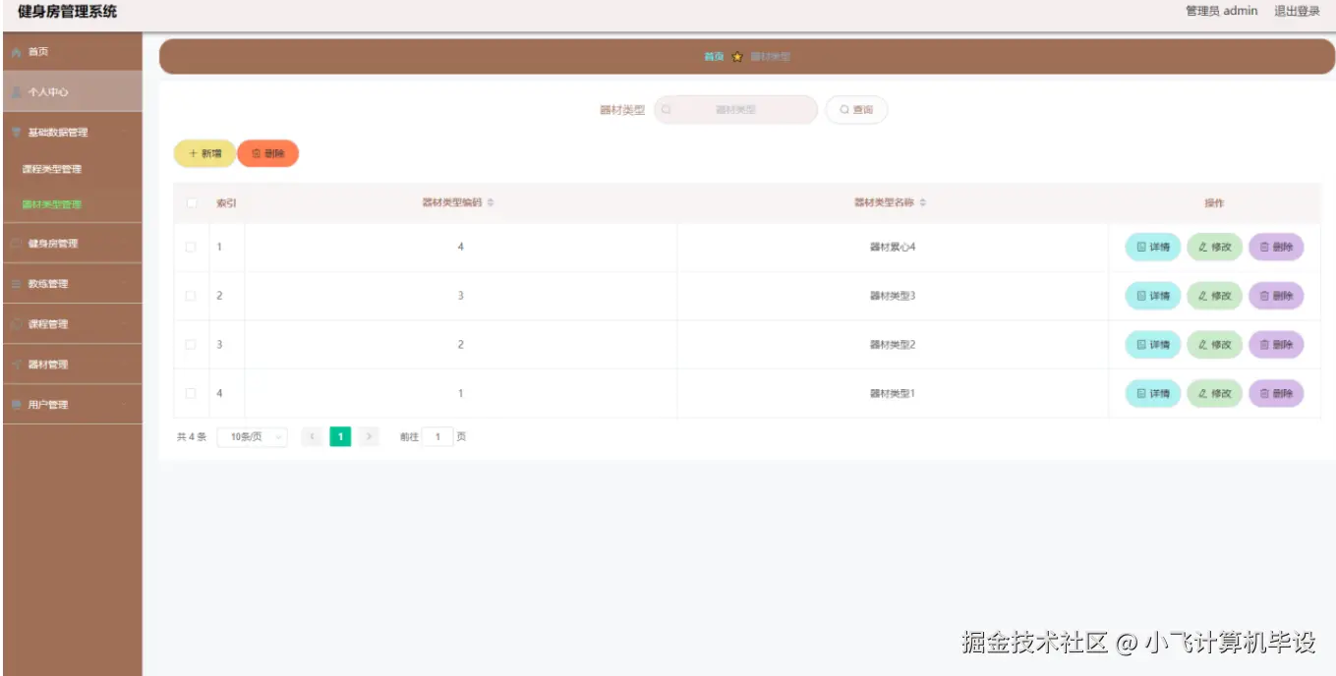Click 删除 trash icon for 器材类型2
Viewport: 1336px width, 676px height.
pos(1265,345)
